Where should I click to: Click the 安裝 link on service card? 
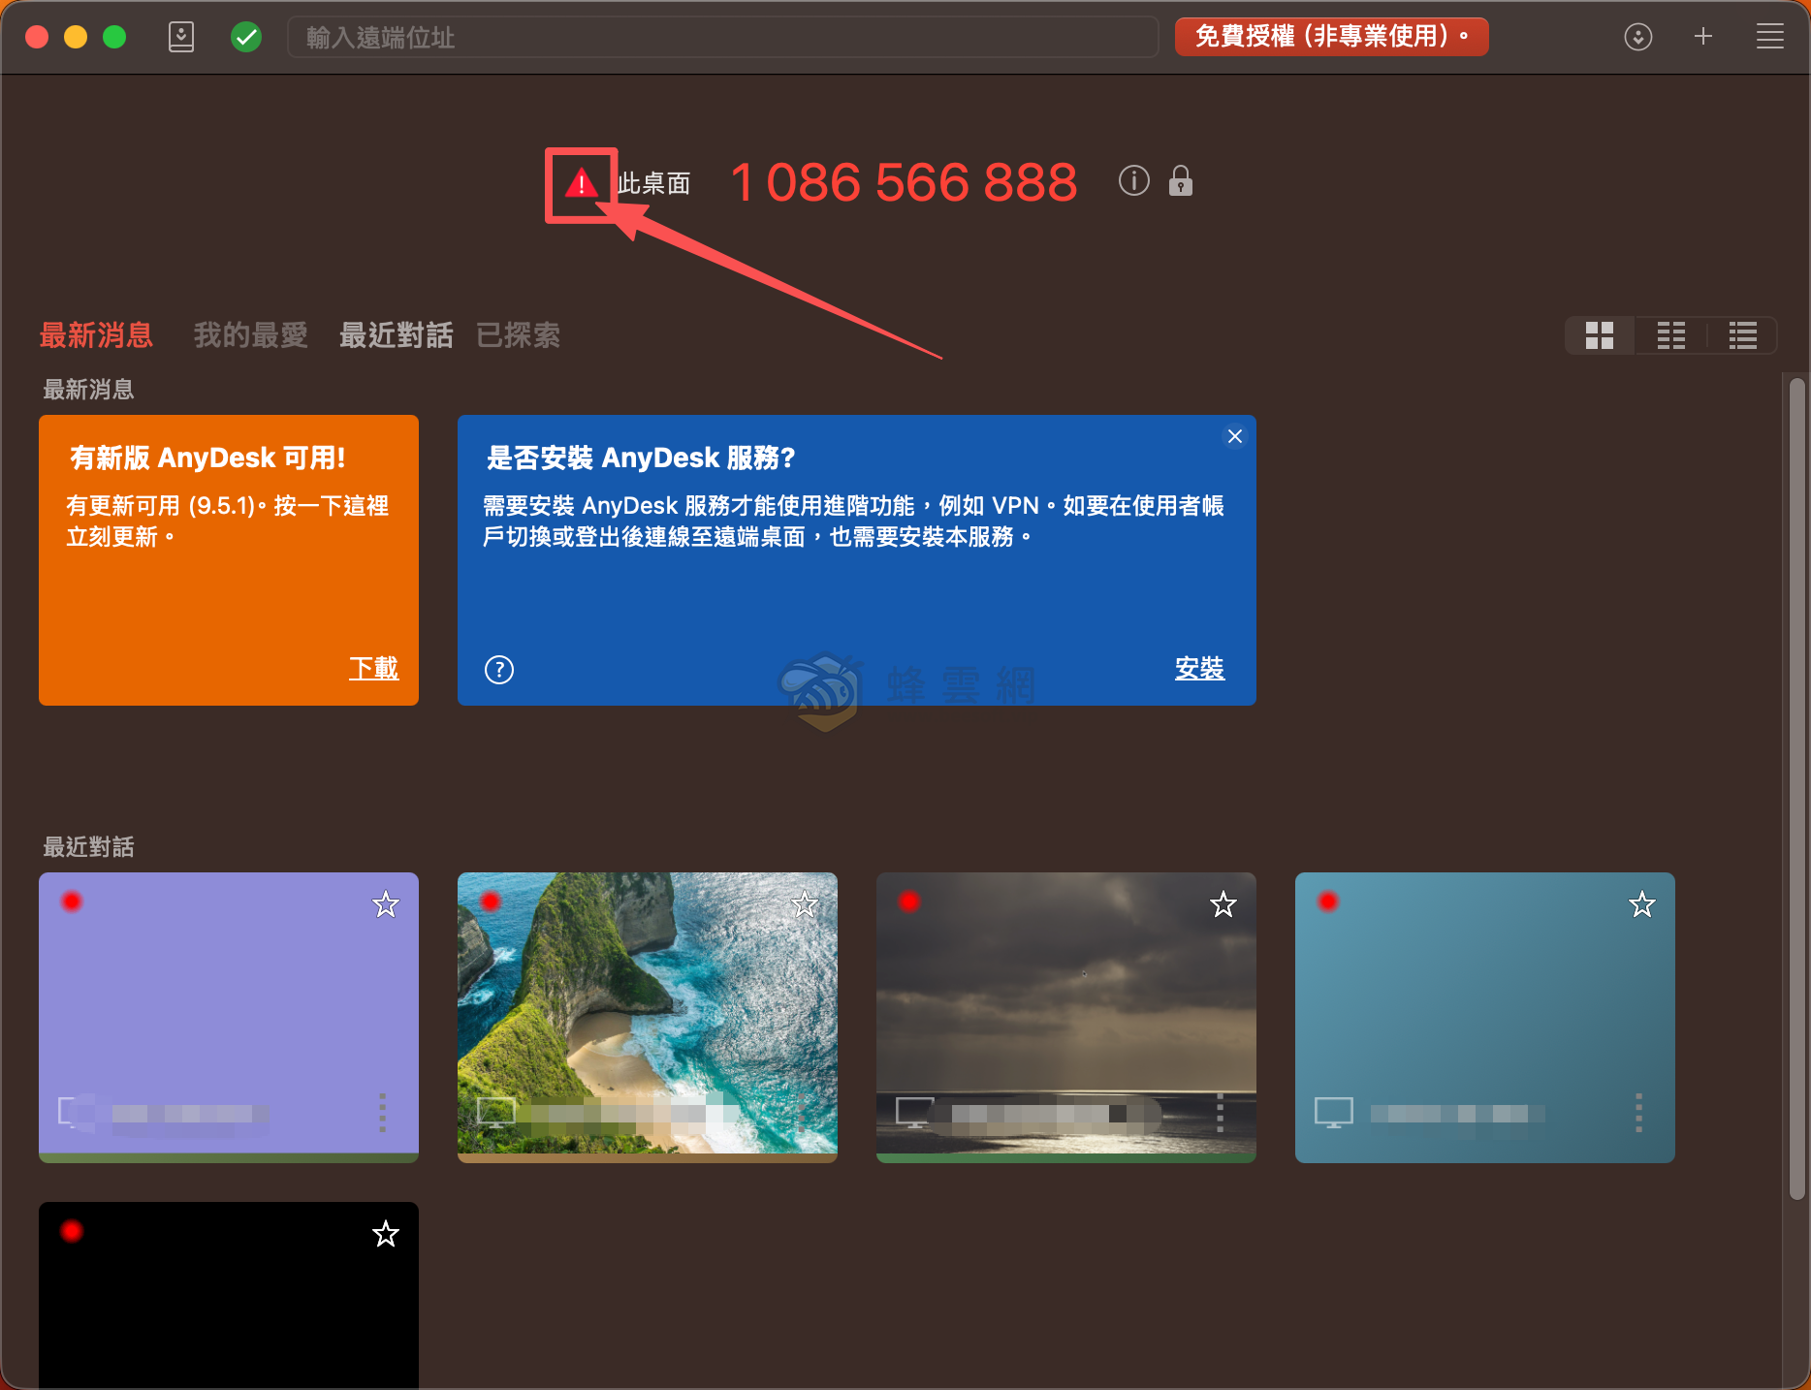(x=1199, y=668)
